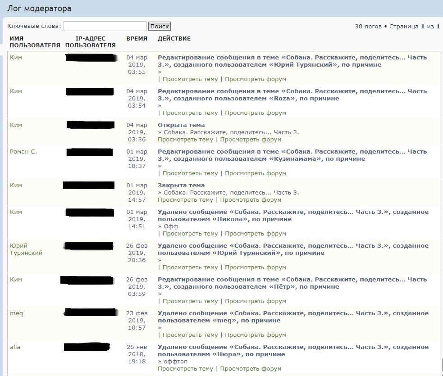Open user profile meq
The height and width of the screenshot is (376, 443).
[x=16, y=313]
